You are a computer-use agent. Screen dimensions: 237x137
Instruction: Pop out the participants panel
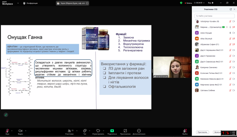pos(231,9)
